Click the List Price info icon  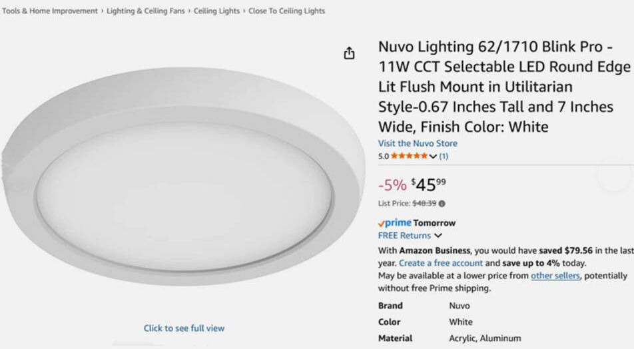[442, 204]
